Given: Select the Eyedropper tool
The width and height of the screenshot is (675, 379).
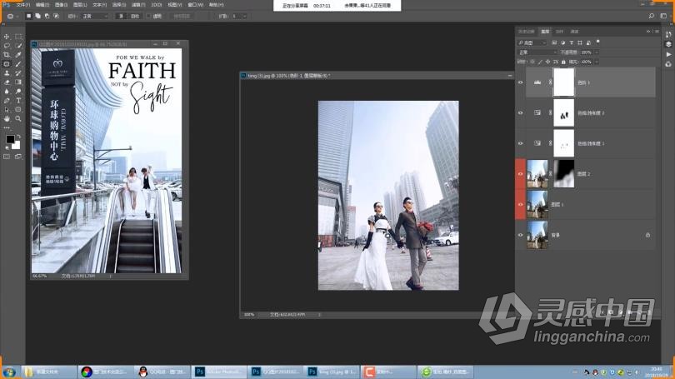Looking at the screenshot, I should point(18,55).
